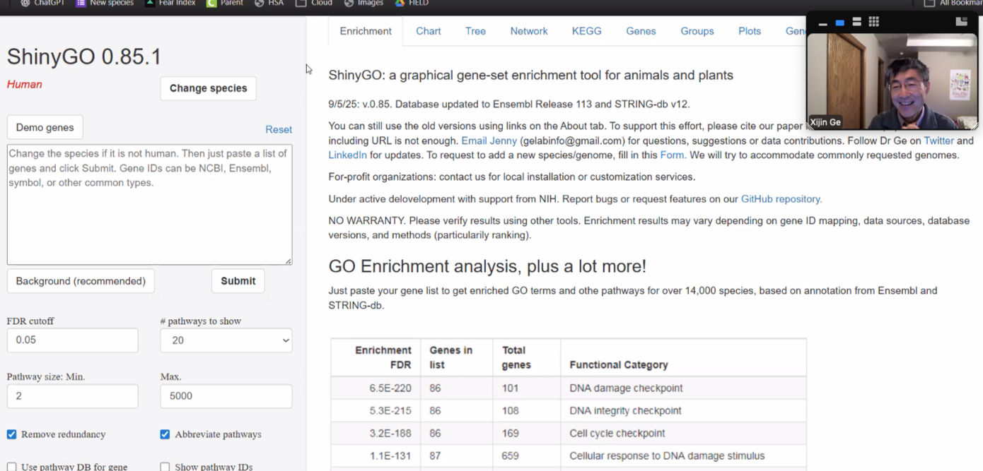Image resolution: width=983 pixels, height=471 pixels.
Task: Click into the FDR cutoff input field
Action: tap(72, 340)
